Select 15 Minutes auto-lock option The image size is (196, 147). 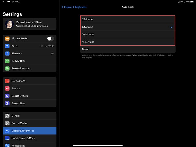pos(128,42)
